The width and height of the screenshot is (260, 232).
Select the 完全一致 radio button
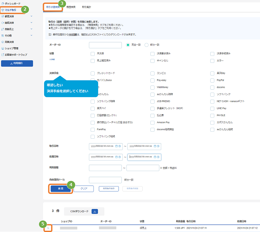tap(128, 45)
